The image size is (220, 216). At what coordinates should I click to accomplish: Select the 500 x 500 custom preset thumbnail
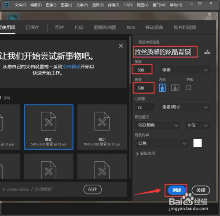click(x=48, y=127)
